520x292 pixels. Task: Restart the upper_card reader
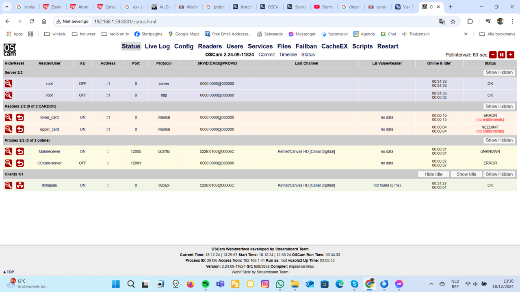(x=20, y=129)
